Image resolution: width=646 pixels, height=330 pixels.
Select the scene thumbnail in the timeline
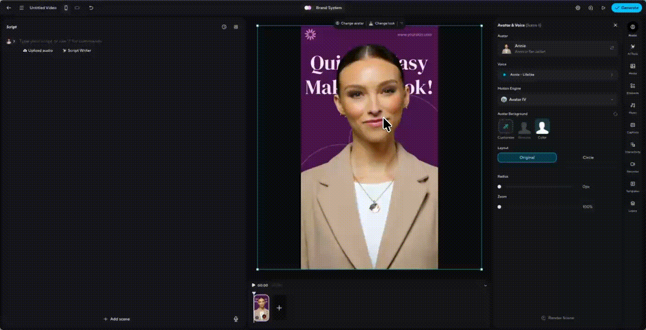(262, 308)
